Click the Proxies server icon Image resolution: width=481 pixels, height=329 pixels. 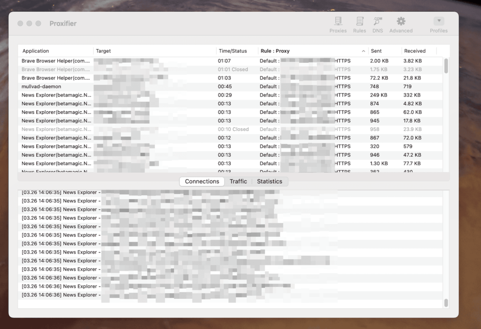(x=338, y=21)
